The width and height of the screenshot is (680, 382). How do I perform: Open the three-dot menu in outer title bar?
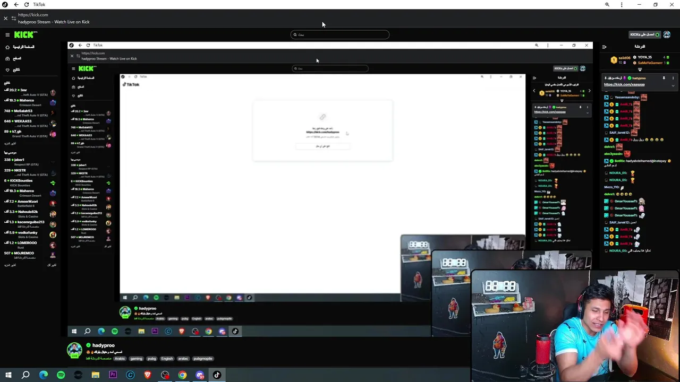(x=622, y=4)
